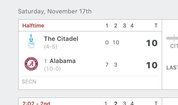Click The Citadel bulldog logo
178x105 pixels.
click(31, 41)
